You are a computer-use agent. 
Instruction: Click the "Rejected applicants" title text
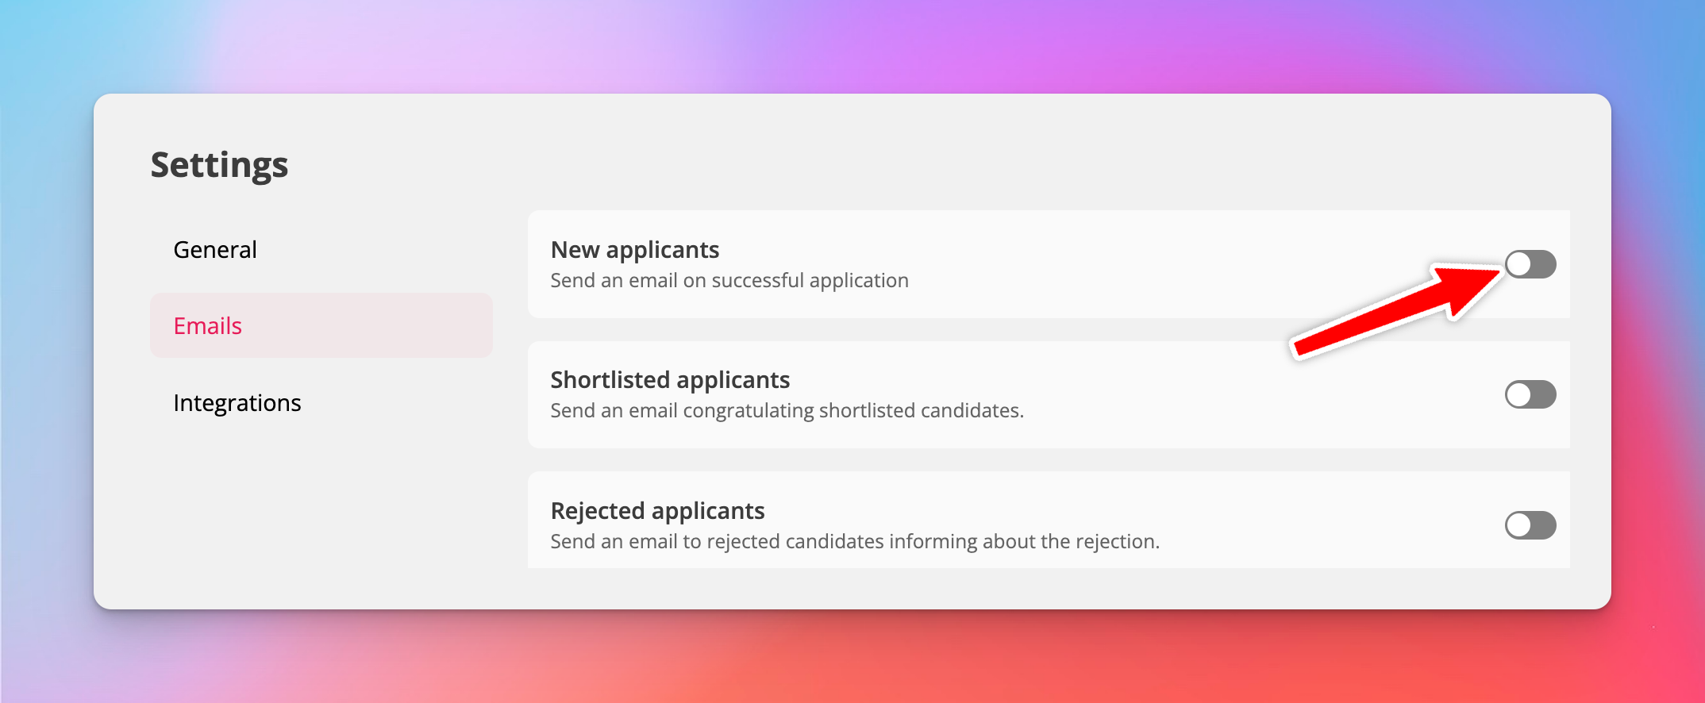coord(657,511)
